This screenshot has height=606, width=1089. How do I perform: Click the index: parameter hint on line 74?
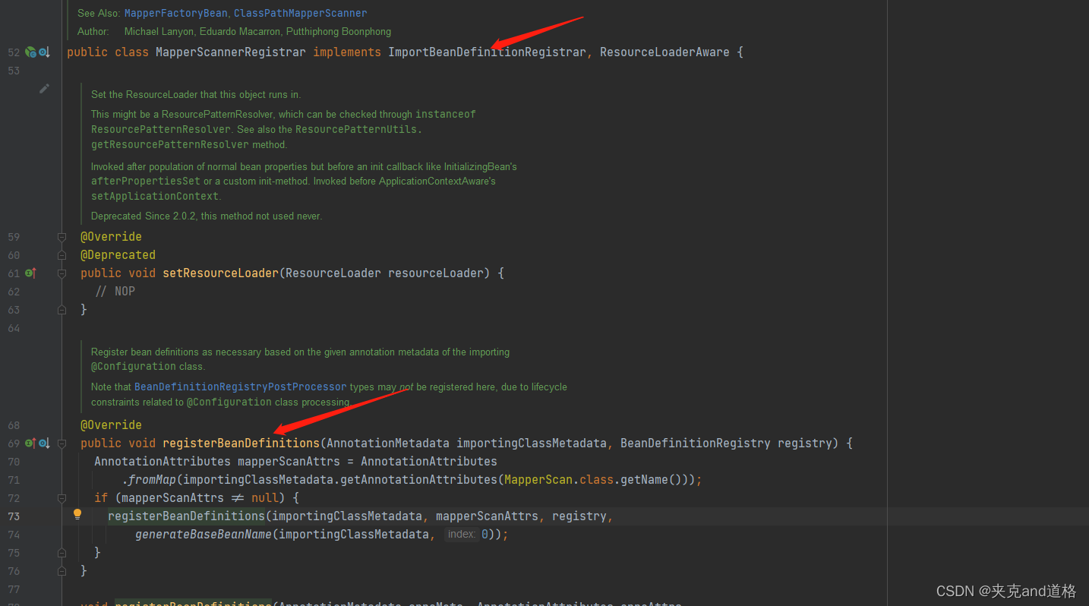click(462, 535)
